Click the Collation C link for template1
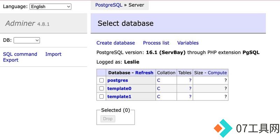The image size is (280, 140). (159, 97)
